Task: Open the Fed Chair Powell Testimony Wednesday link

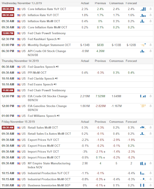Action: point(47,33)
